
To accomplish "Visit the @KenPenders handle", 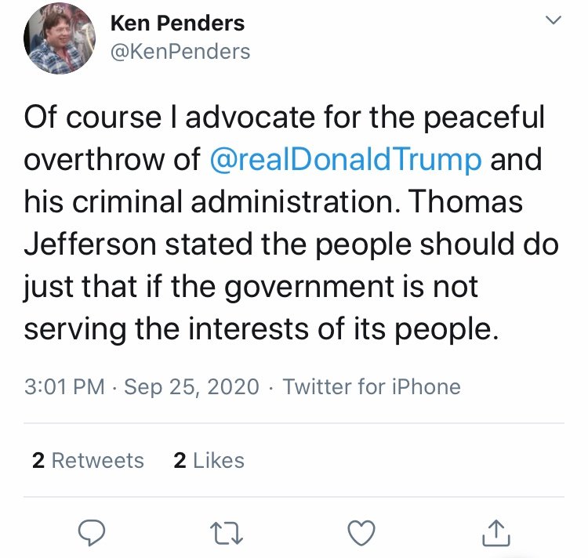I will pyautogui.click(x=180, y=52).
